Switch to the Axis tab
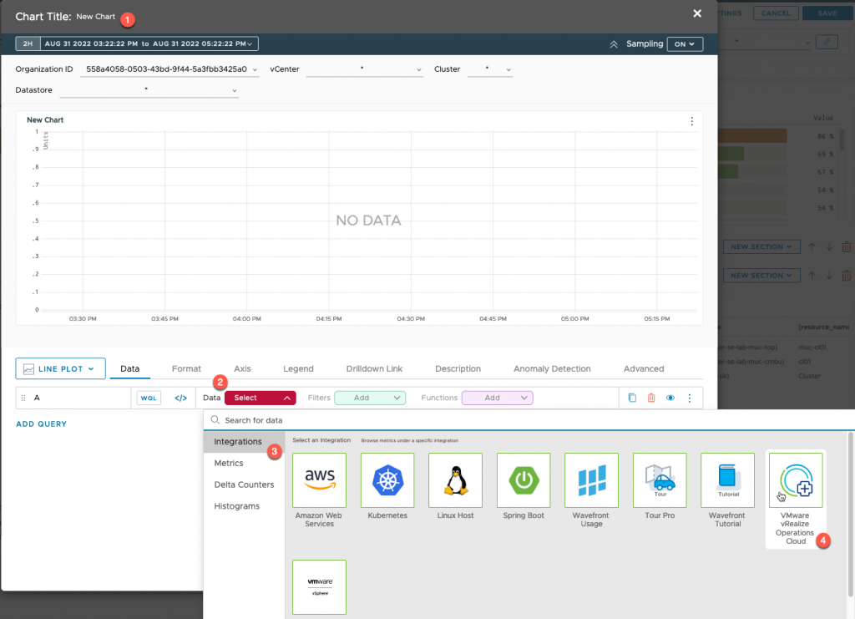 click(x=242, y=368)
